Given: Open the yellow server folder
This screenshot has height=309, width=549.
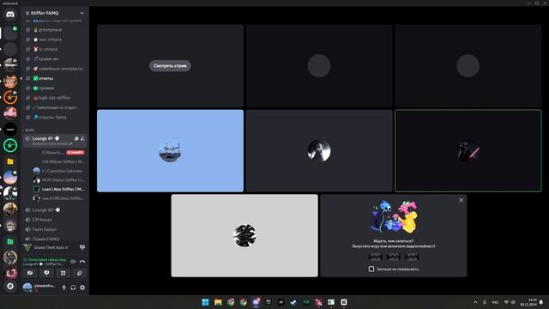Looking at the screenshot, I should coord(10,161).
